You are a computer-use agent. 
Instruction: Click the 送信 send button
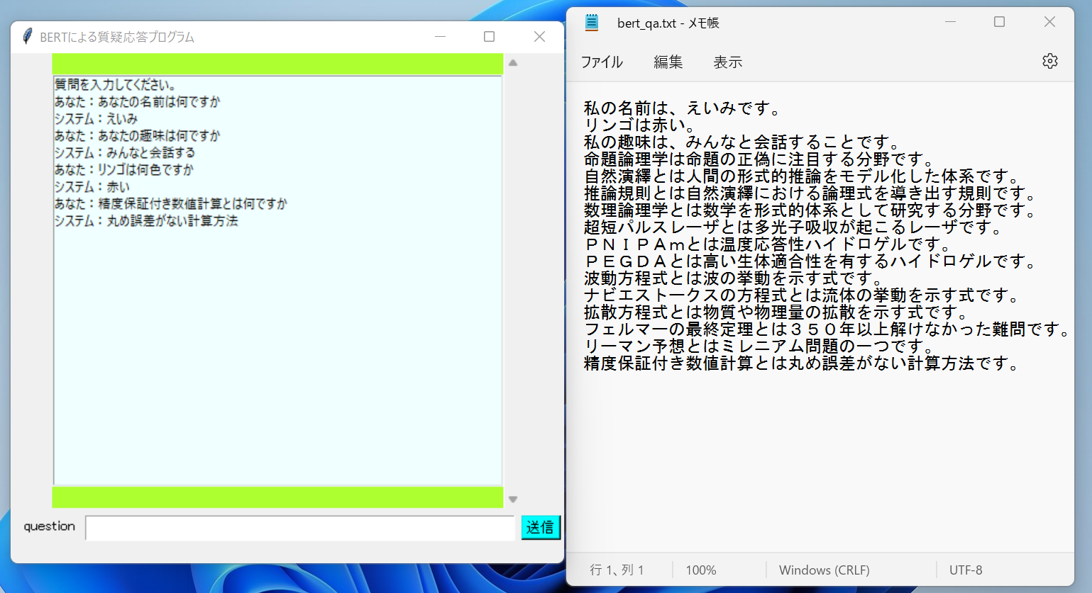click(541, 527)
